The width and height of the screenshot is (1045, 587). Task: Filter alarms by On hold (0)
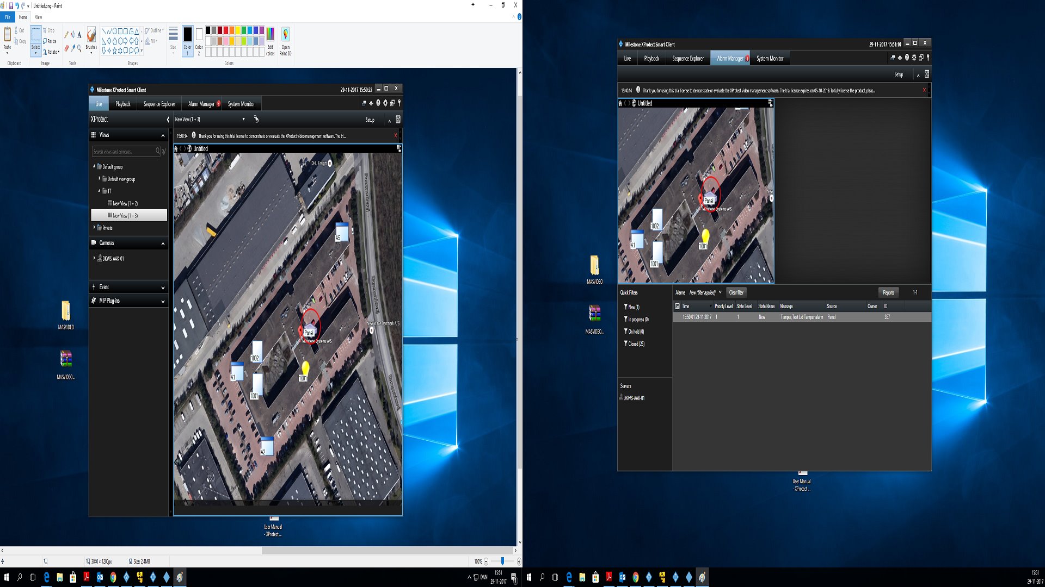(x=634, y=332)
